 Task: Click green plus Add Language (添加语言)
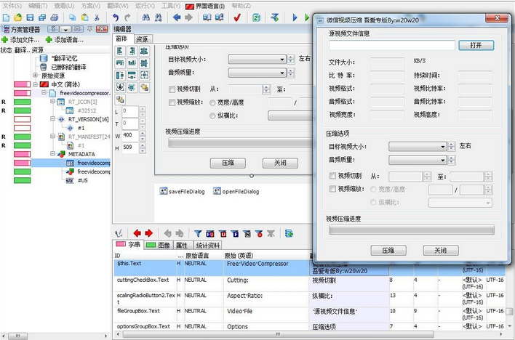click(x=64, y=40)
